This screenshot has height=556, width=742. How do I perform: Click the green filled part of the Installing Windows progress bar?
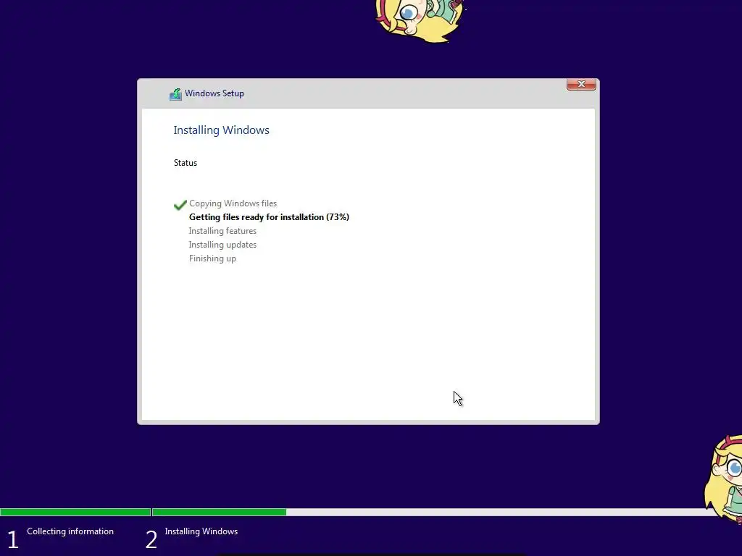219,512
